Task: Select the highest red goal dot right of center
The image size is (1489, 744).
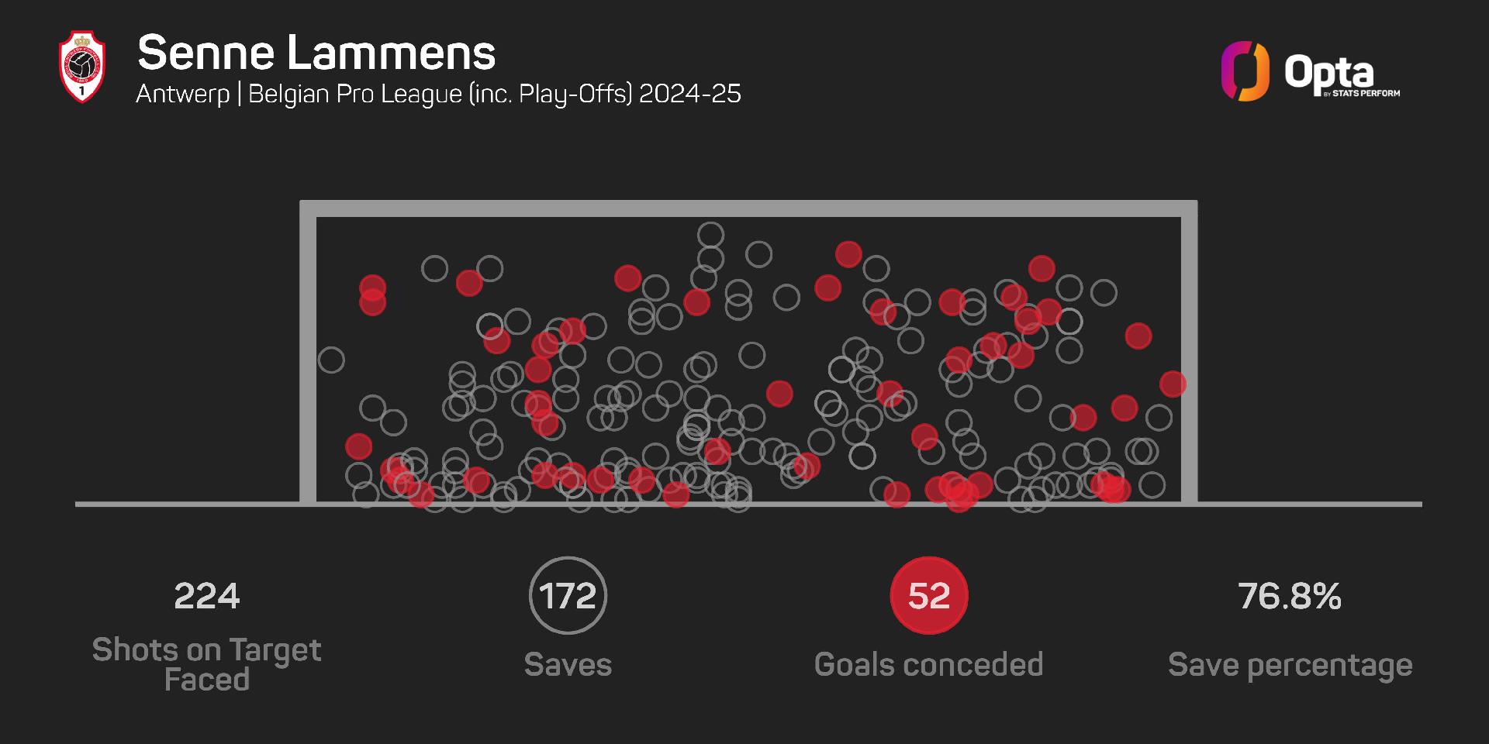Action: (848, 253)
